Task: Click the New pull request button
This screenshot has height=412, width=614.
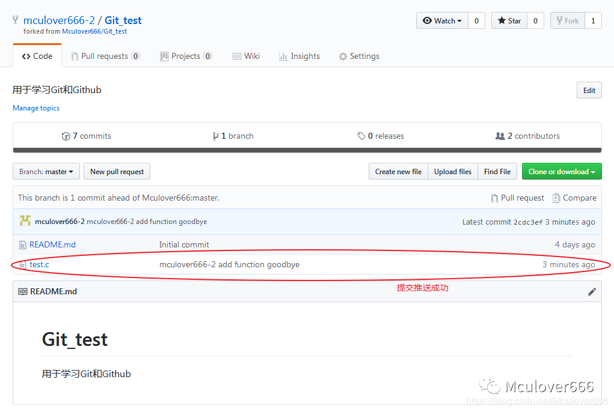Action: [x=117, y=172]
